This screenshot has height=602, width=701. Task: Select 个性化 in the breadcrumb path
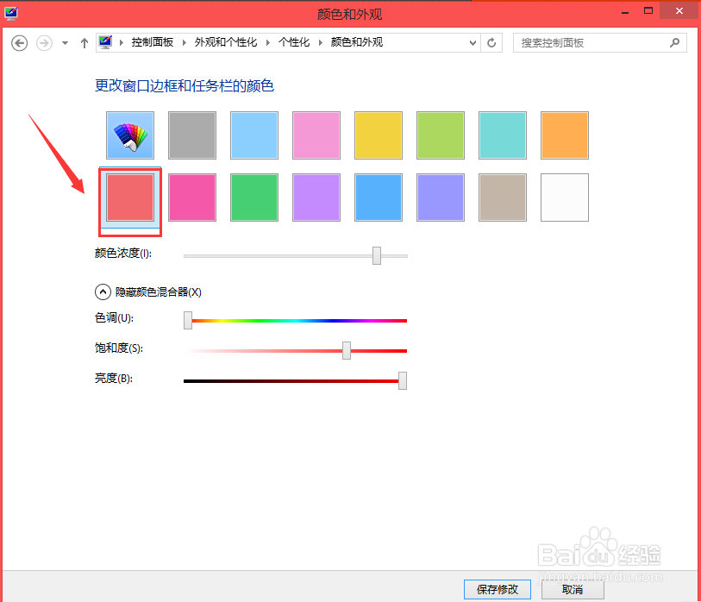pyautogui.click(x=294, y=41)
